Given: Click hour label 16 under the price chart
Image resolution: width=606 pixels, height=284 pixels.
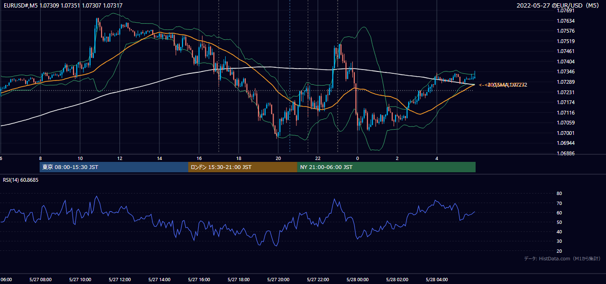Looking at the screenshot, I should click(x=199, y=159).
